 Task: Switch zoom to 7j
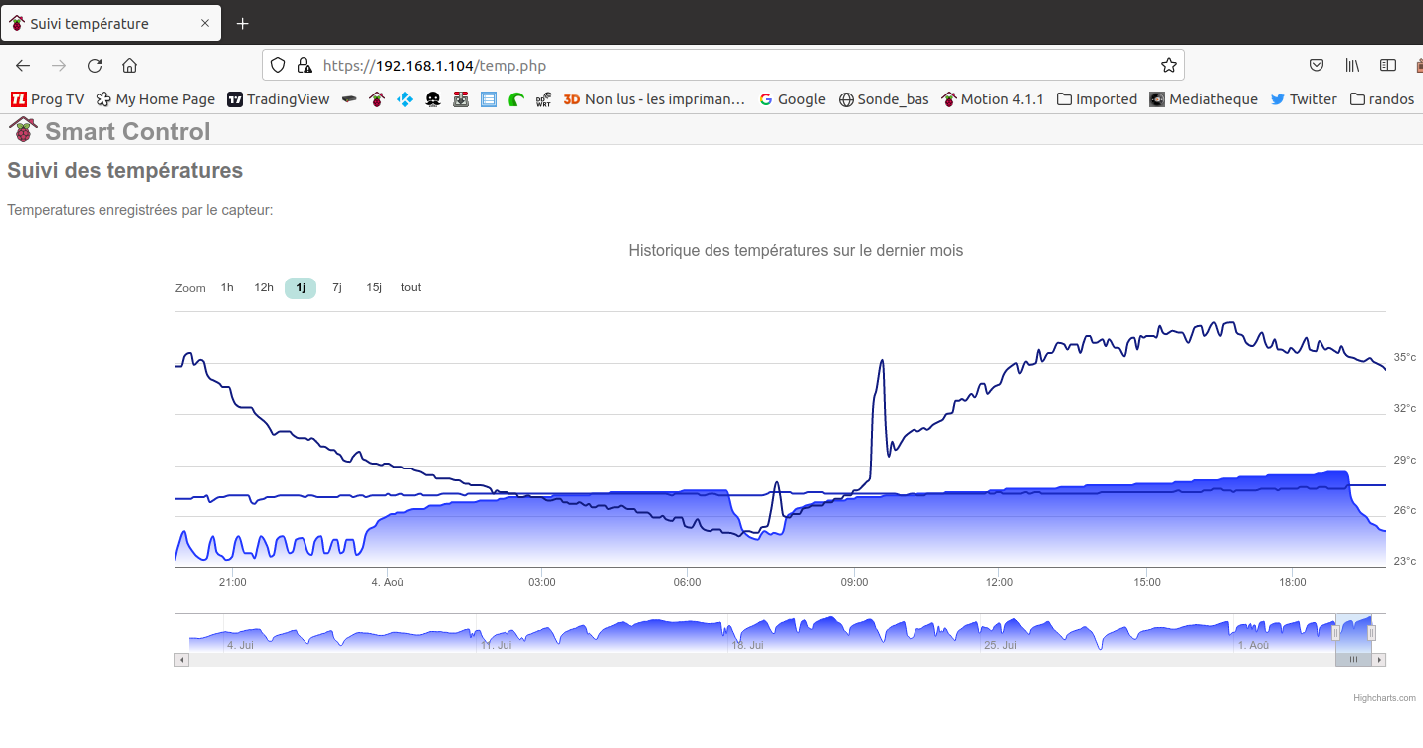(x=336, y=287)
